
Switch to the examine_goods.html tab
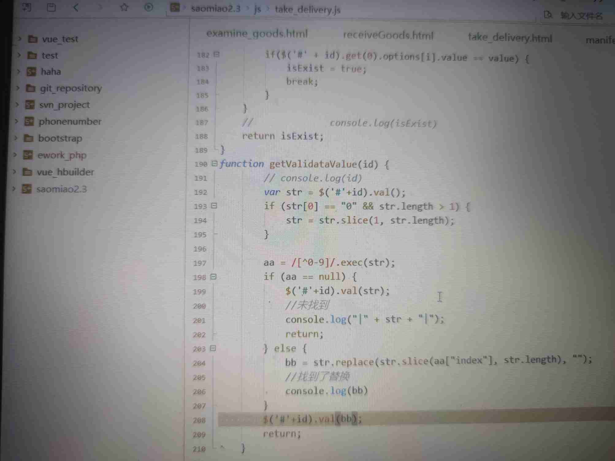[x=257, y=33]
